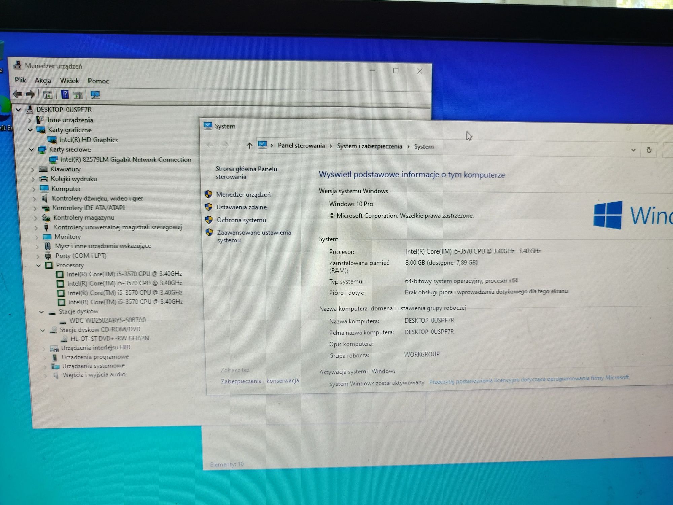673x505 pixels.
Task: Select Urządzenia systemowe item
Action: pyautogui.click(x=93, y=366)
